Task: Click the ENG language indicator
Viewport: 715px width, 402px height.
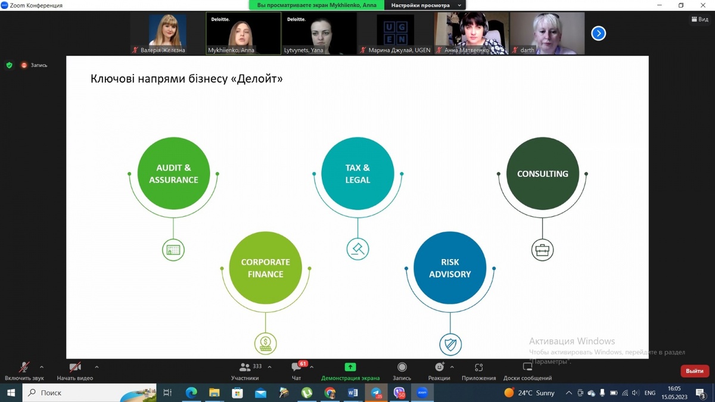Action: (x=650, y=393)
